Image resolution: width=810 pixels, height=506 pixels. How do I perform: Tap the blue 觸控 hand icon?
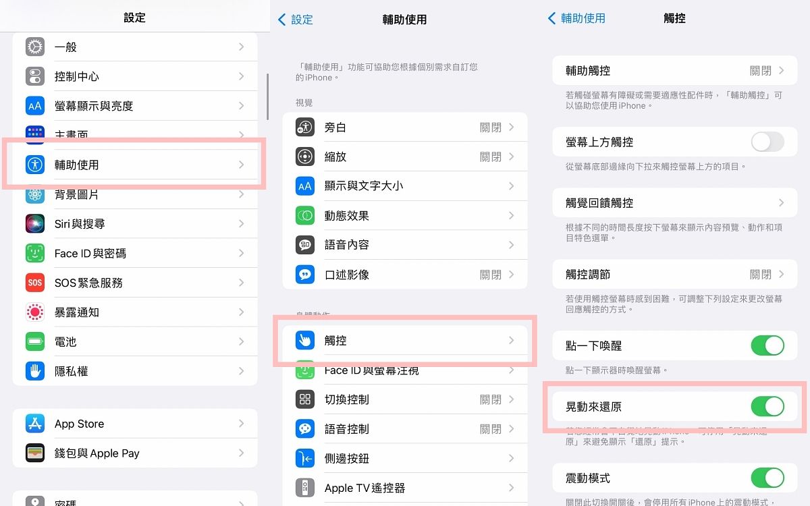[x=305, y=341]
